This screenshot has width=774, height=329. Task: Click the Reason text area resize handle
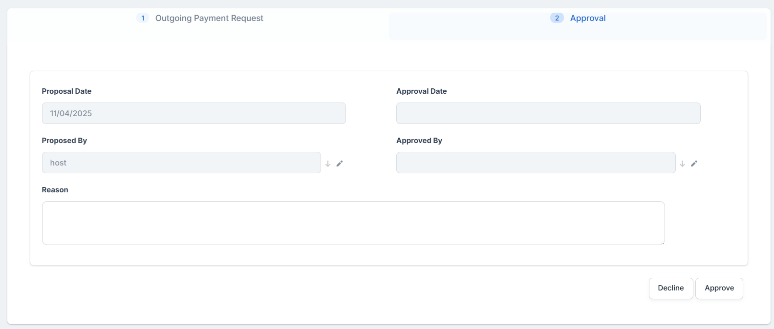[663, 243]
